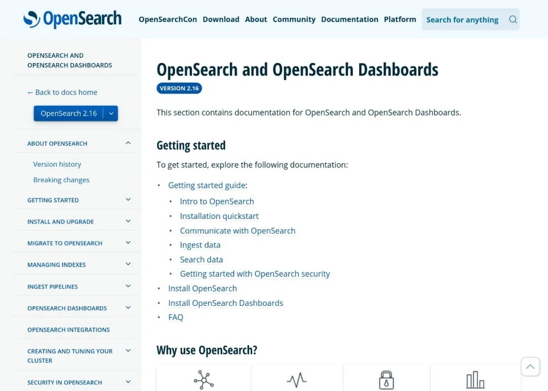This screenshot has height=391, width=548.
Task: Open the Ingest data link
Action: 200,245
